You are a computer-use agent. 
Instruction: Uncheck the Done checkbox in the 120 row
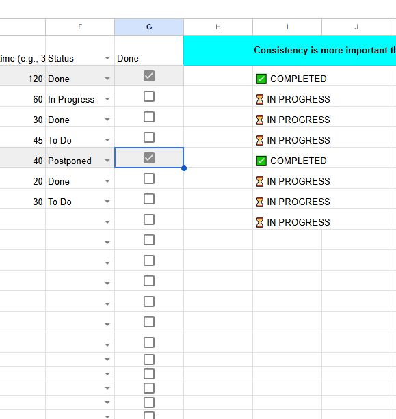149,76
